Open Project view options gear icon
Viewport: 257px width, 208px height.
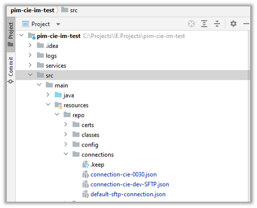[x=233, y=24]
